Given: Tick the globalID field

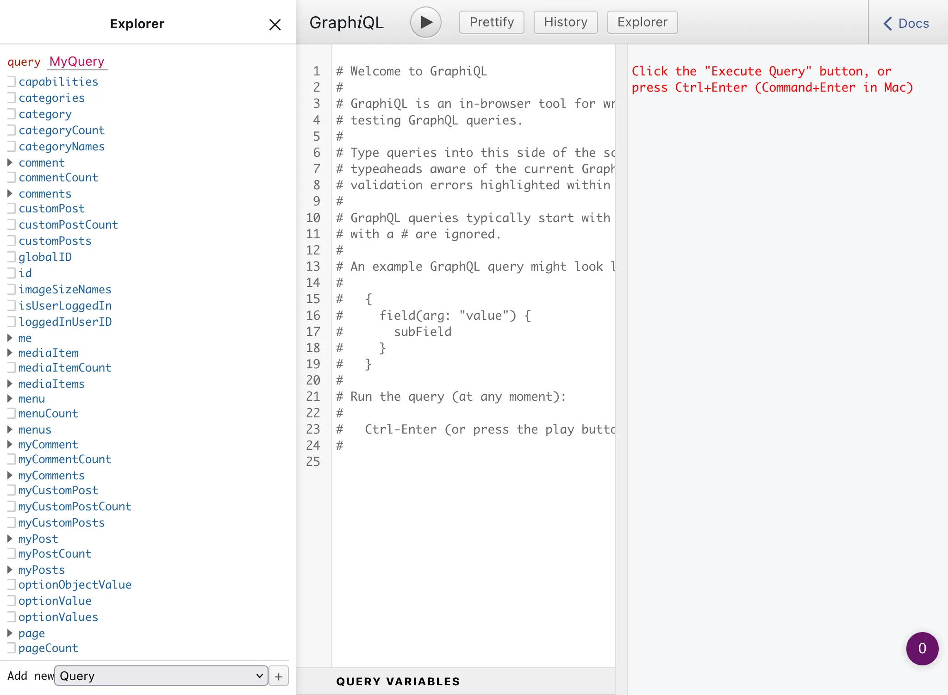Looking at the screenshot, I should [x=12, y=257].
